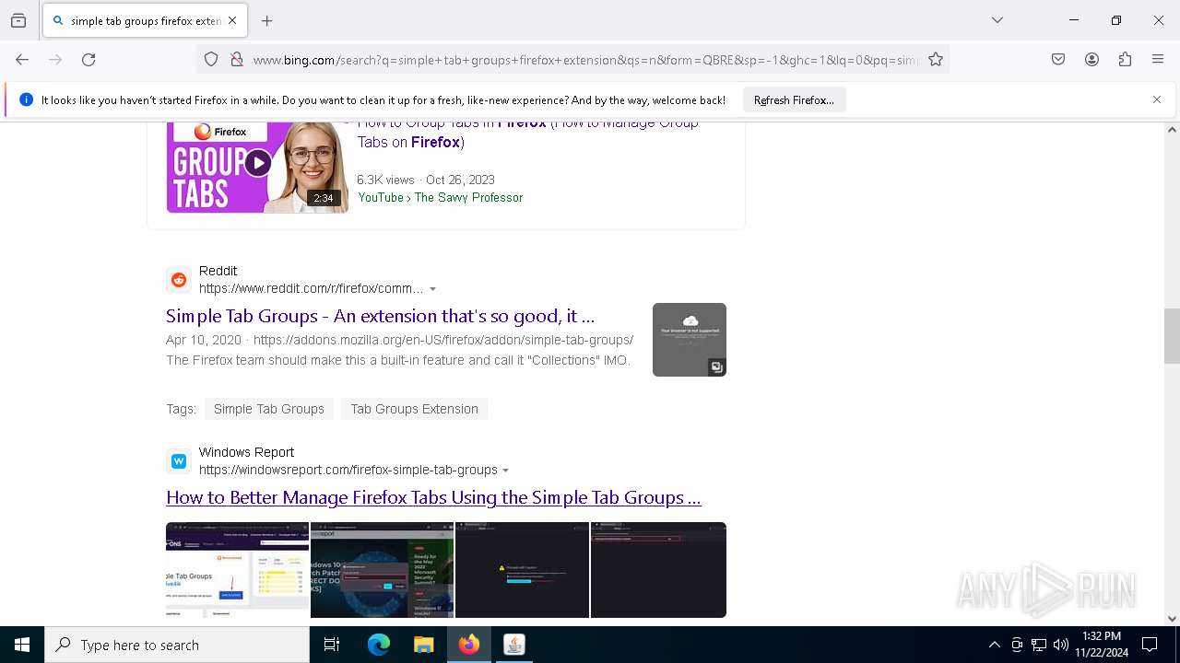This screenshot has height=663, width=1180.
Task: Open How to Group Tabs in Firefox video link
Action: click(x=527, y=133)
